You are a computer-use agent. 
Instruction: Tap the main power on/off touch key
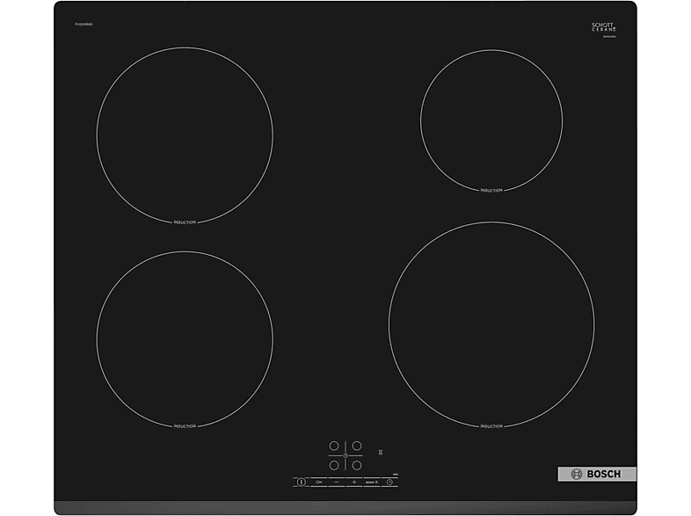[301, 482]
